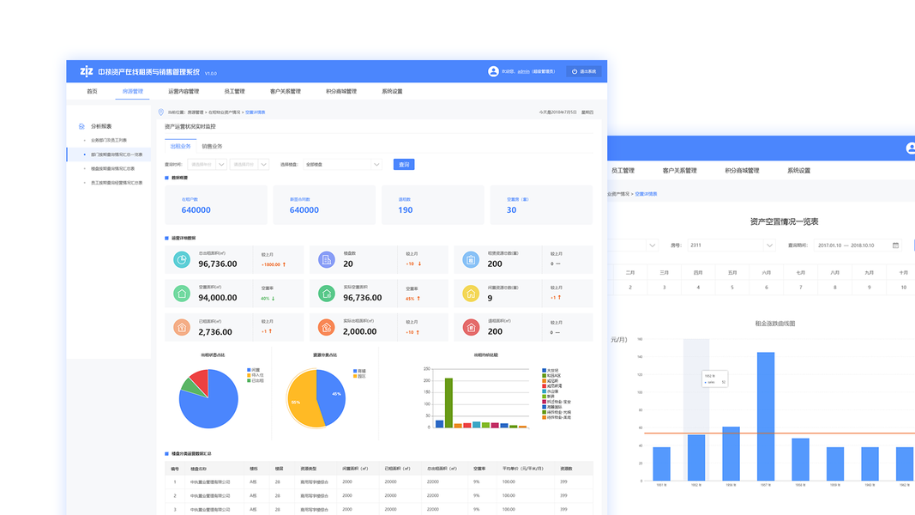Open the 客户关系管理 tab in front window
This screenshot has height=515, width=915.
click(286, 92)
